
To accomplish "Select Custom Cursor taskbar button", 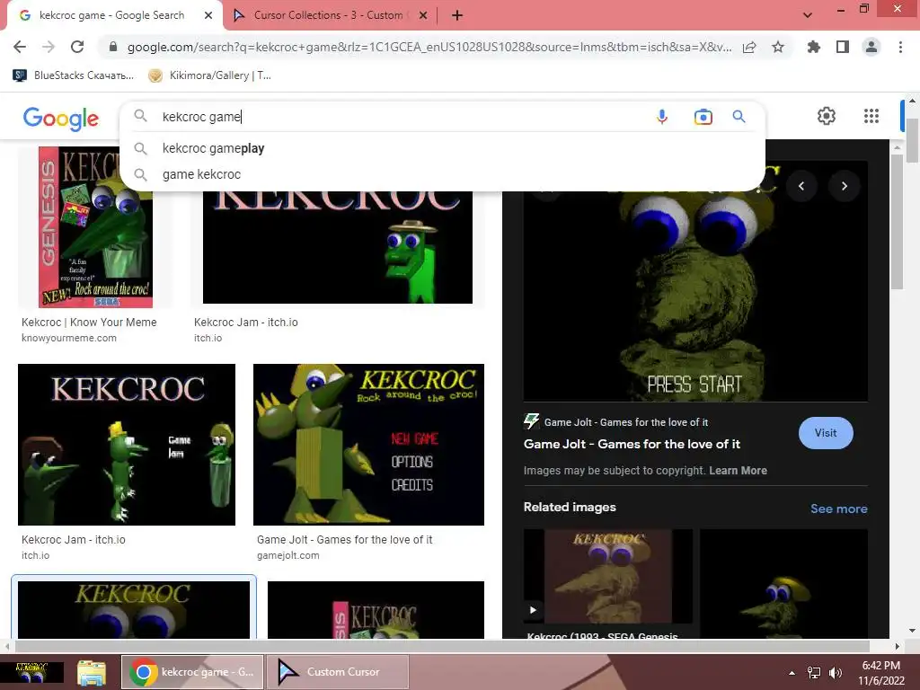I will 338,672.
